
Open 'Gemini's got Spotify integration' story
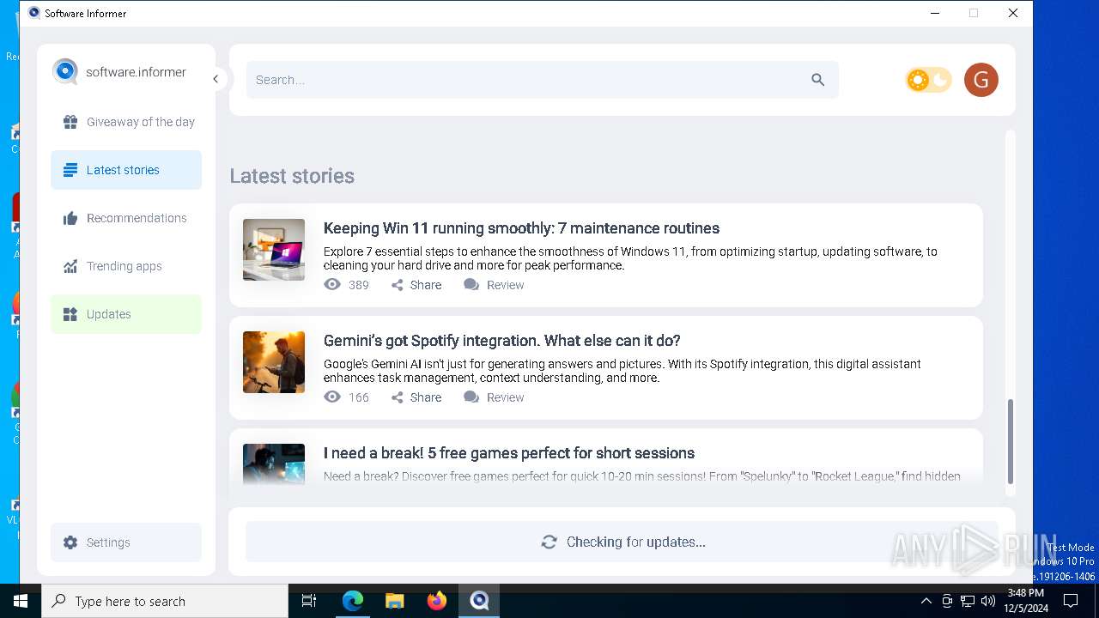coord(502,341)
